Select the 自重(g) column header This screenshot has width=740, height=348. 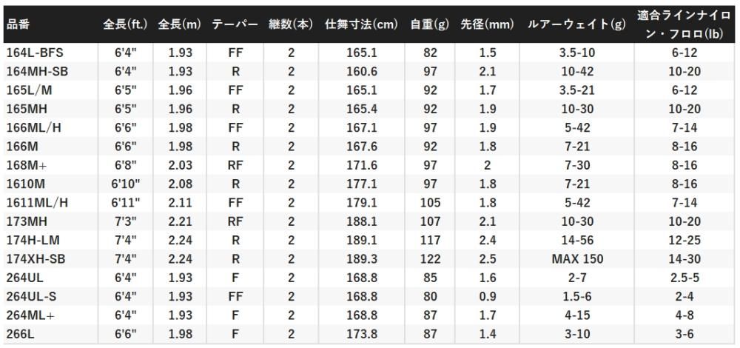coord(429,24)
